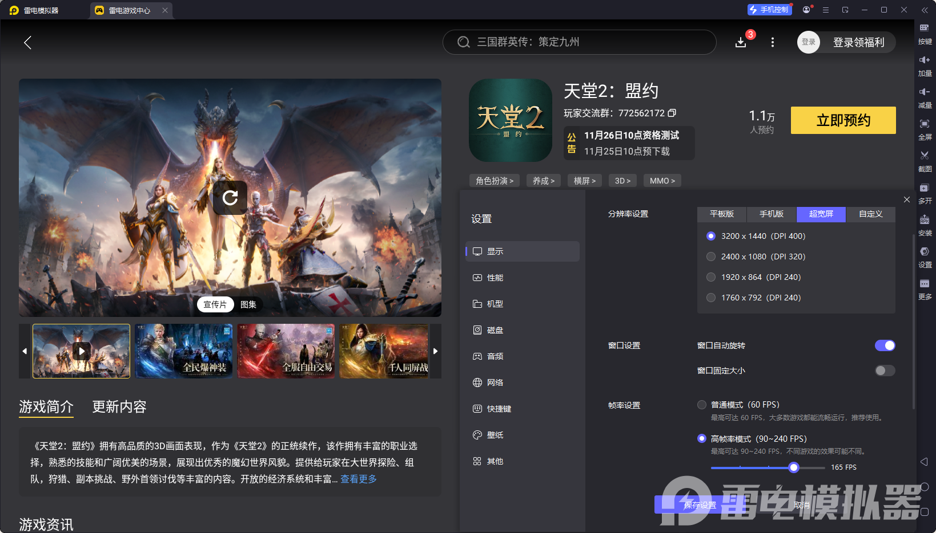This screenshot has width=936, height=533.
Task: Click the game search input field
Action: pos(579,42)
